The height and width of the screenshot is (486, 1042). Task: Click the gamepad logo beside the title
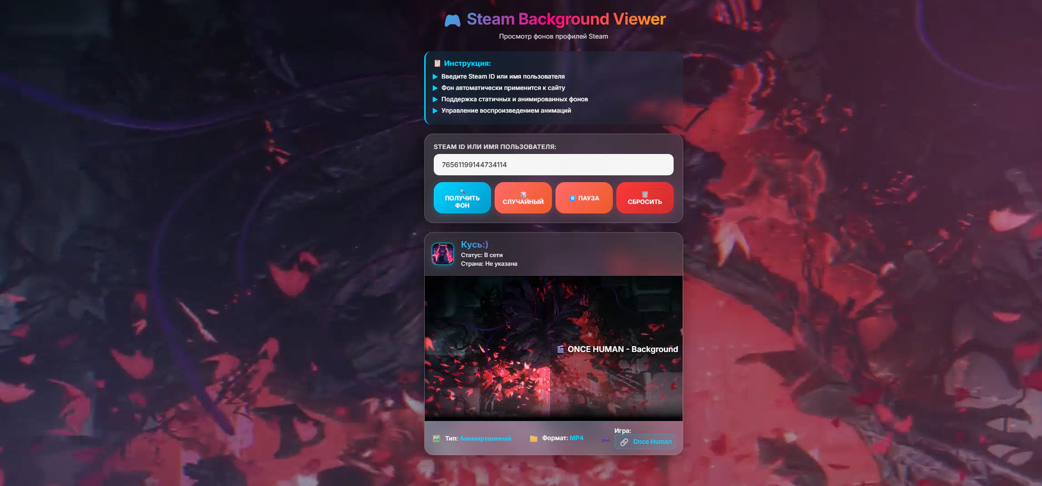click(x=452, y=20)
